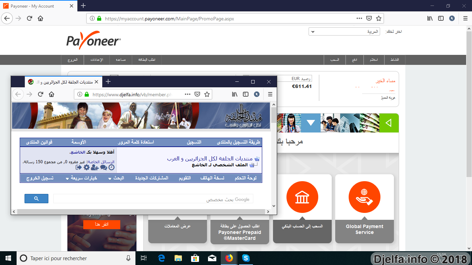Open منتديات الجلفة لكل الجزائريين و العرب breadcrumb link
The width and height of the screenshot is (472, 265).
point(210,159)
